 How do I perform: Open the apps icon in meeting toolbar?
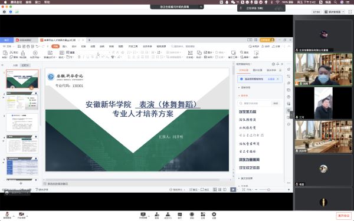point(203,215)
